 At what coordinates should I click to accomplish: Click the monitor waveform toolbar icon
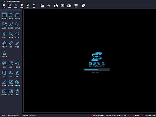point(62,6)
